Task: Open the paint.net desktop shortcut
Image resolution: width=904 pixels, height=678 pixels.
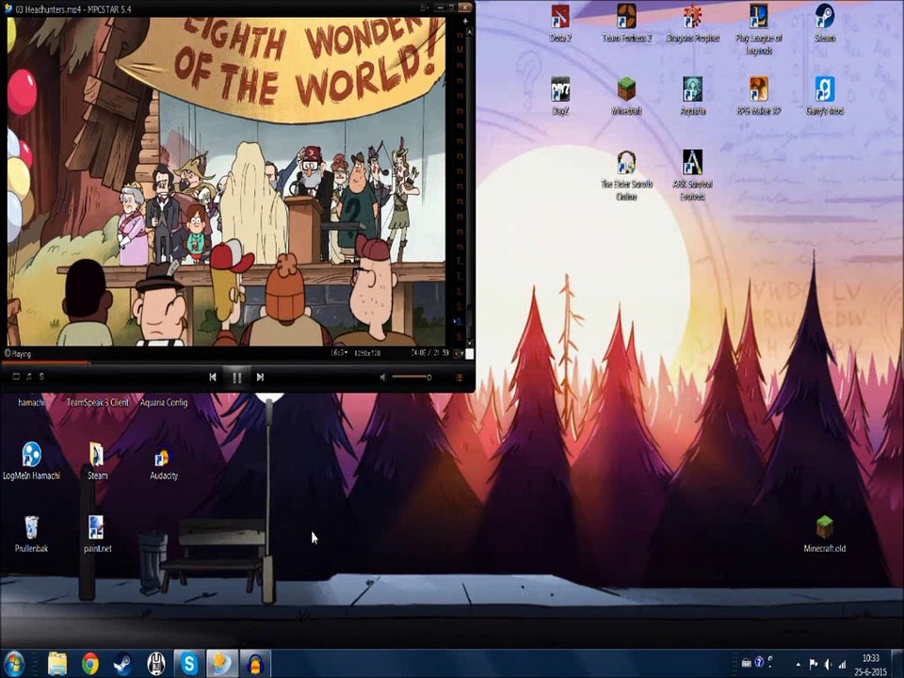Action: pos(97,534)
